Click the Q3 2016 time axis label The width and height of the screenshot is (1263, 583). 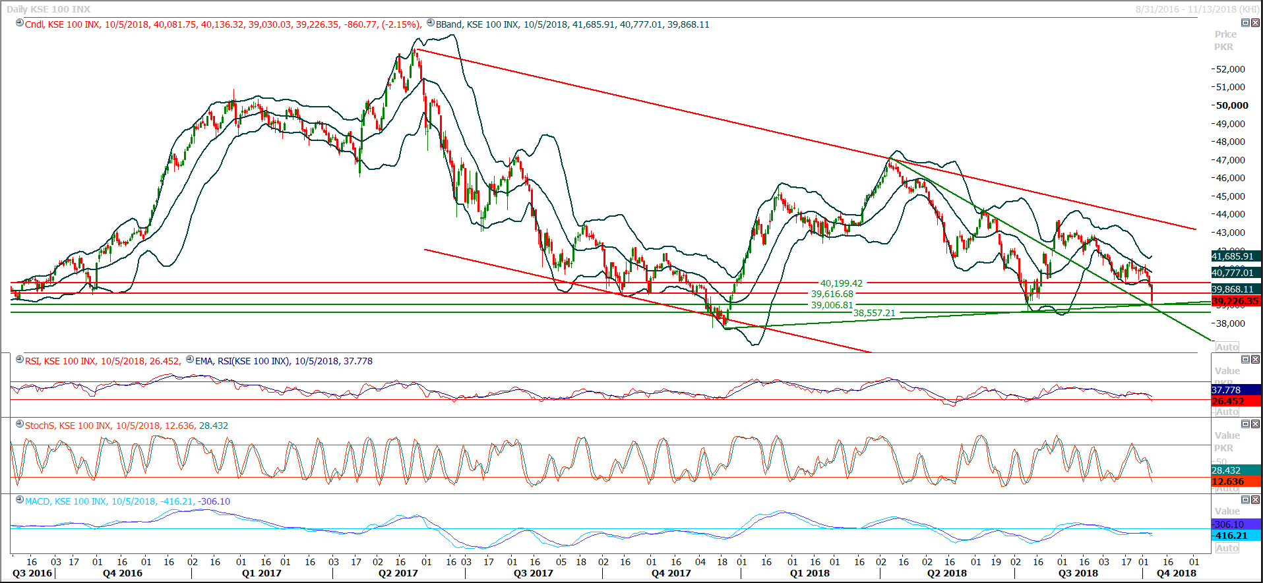tap(32, 573)
